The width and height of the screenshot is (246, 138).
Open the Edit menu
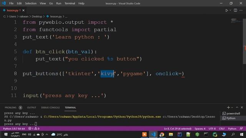[x=19, y=3]
